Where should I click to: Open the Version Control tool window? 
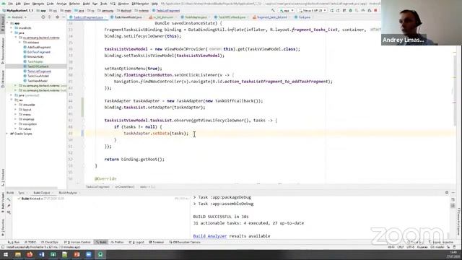point(77,243)
